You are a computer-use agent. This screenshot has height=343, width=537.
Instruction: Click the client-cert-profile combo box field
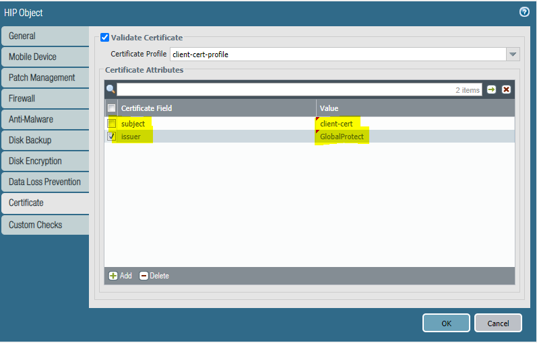pyautogui.click(x=338, y=54)
